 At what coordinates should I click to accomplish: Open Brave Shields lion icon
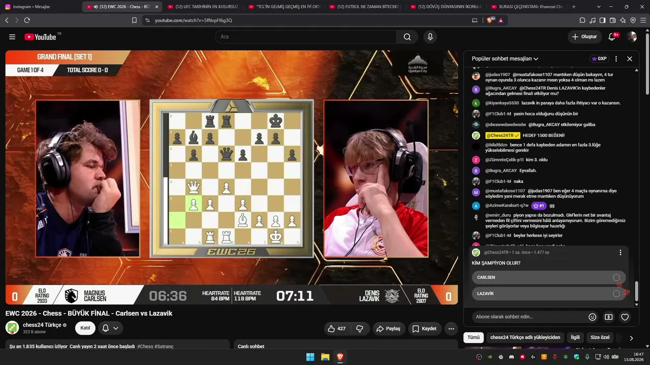(x=490, y=20)
